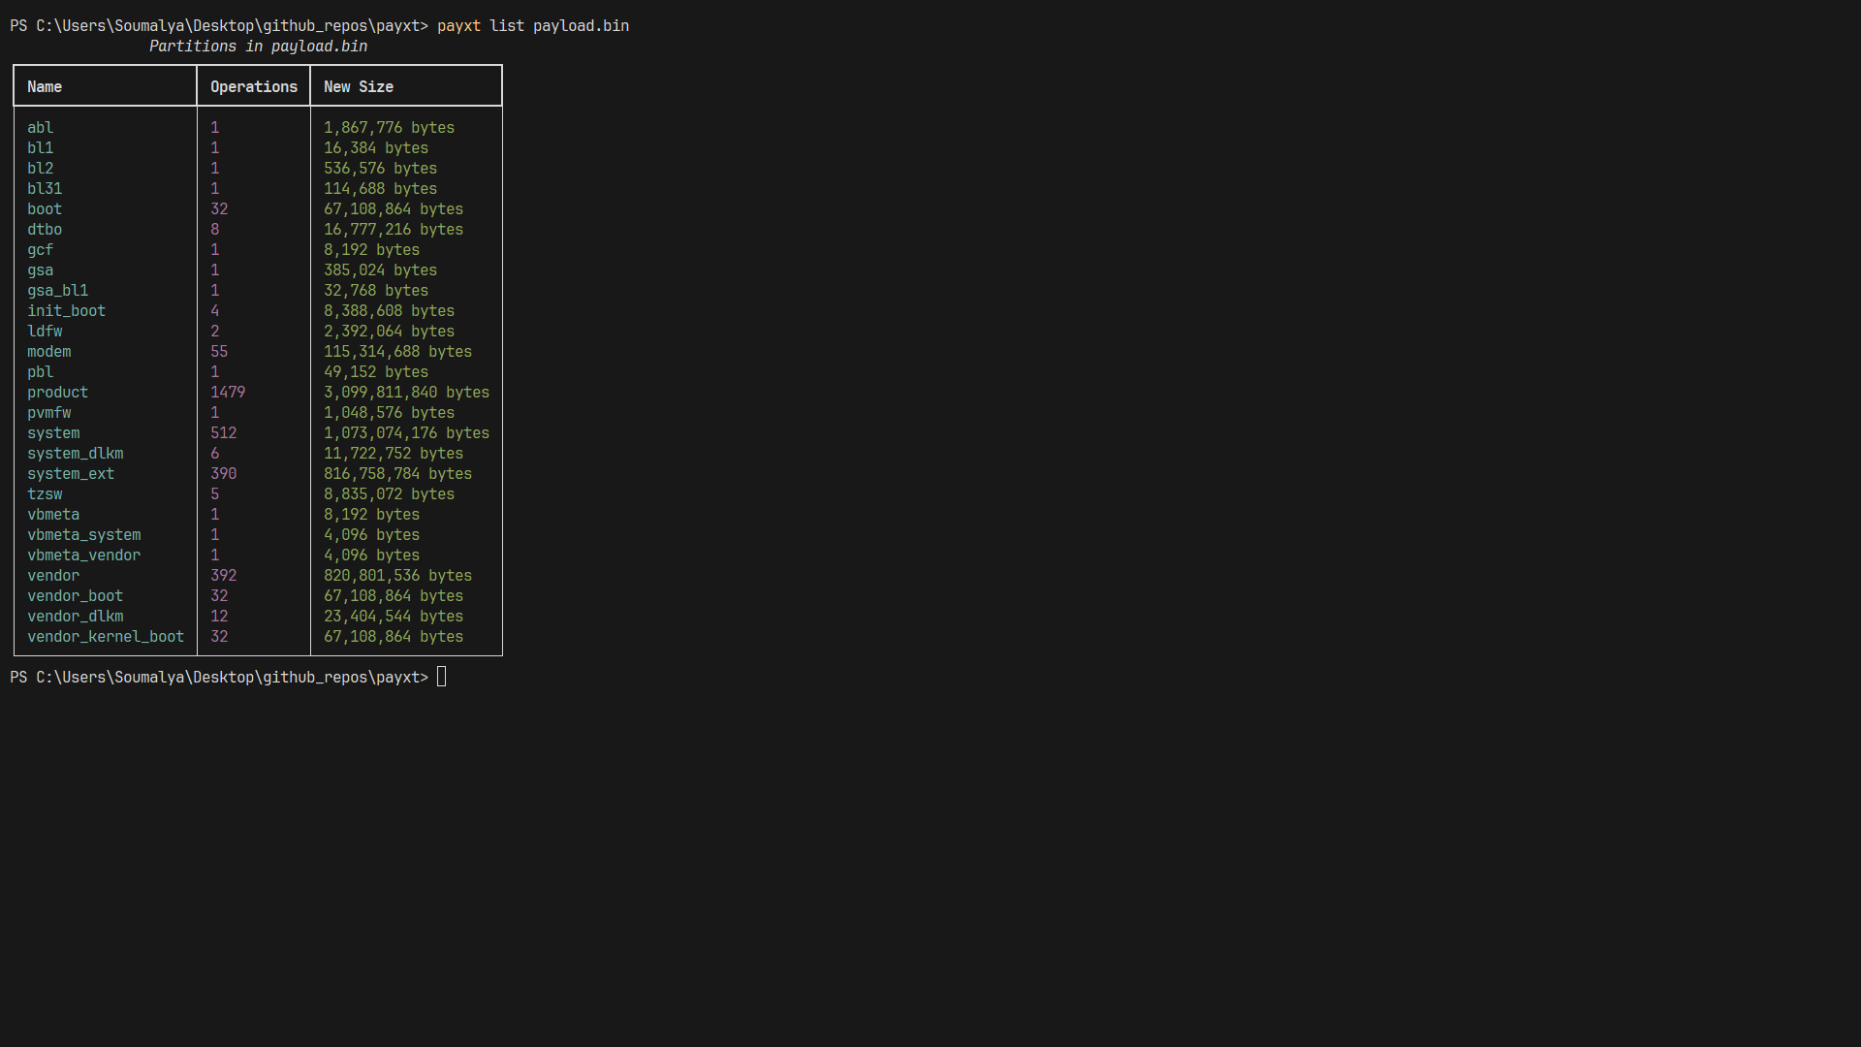Select the 'system_ext' partition name
Screen dimensions: 1861x1047
click(x=71, y=474)
